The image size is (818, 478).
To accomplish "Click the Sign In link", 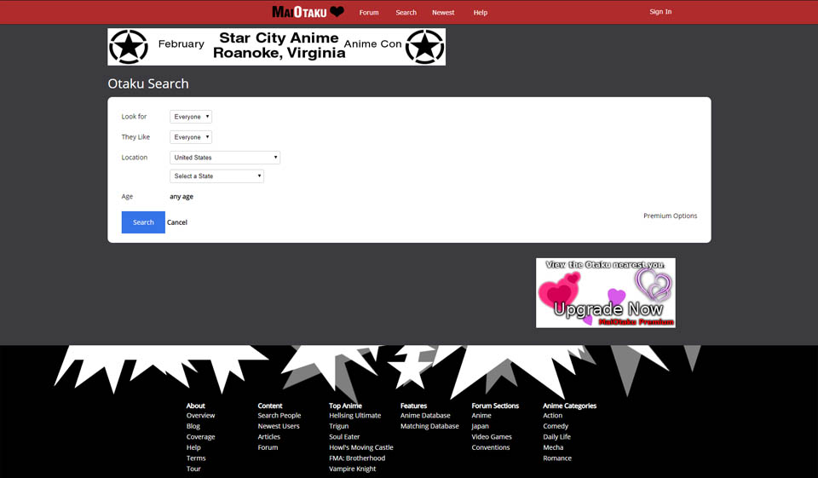I will click(x=660, y=12).
